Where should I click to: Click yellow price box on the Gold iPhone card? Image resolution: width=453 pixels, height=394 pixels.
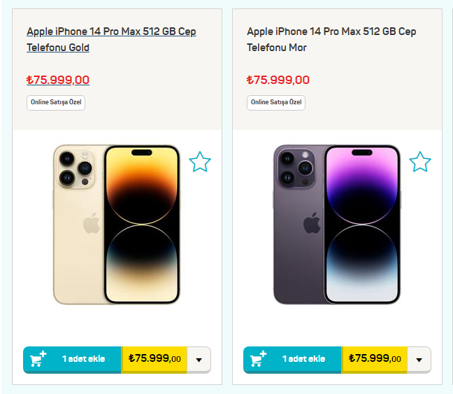click(154, 359)
